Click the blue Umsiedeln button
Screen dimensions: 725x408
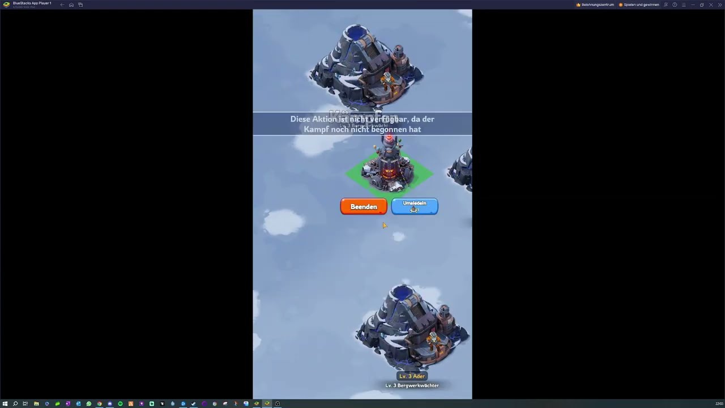[415, 207]
